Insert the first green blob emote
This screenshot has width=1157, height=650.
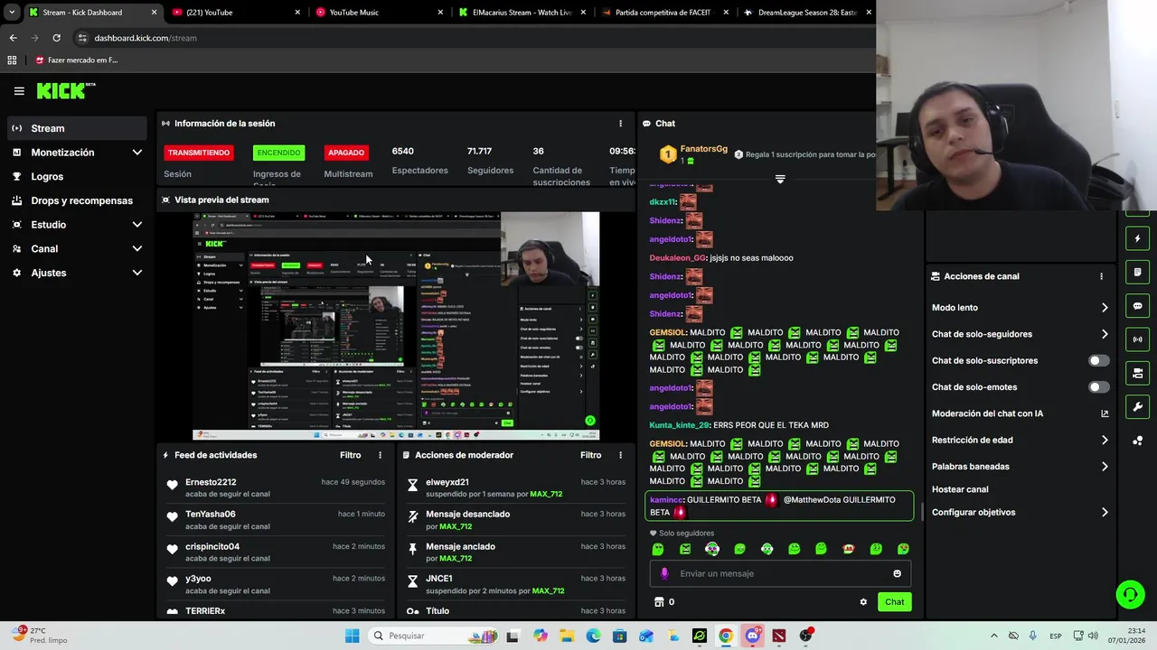[658, 549]
